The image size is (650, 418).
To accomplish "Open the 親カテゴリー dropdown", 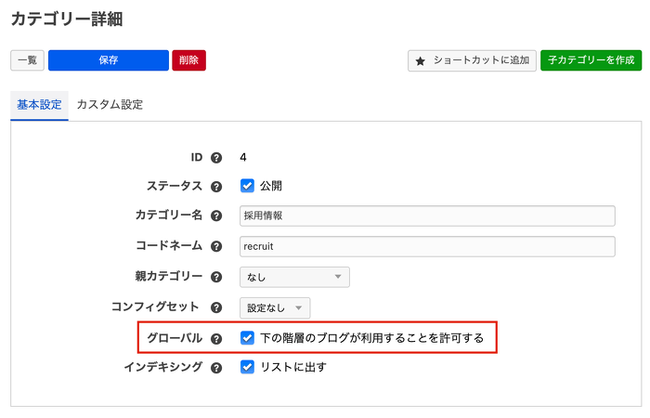I will (x=293, y=277).
